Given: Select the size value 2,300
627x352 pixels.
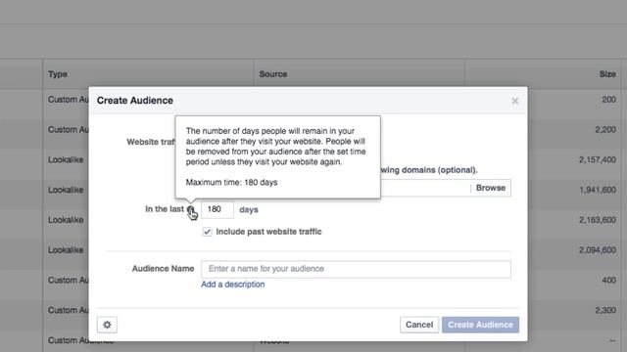Looking at the screenshot, I should coord(605,311).
